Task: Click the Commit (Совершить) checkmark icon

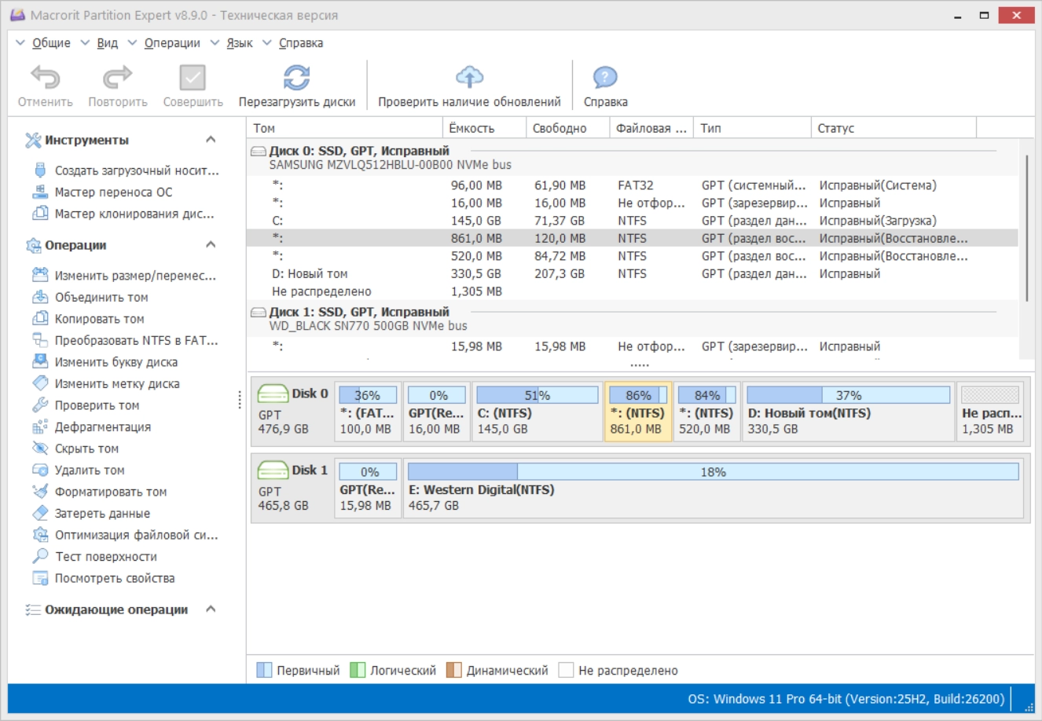Action: click(x=193, y=78)
